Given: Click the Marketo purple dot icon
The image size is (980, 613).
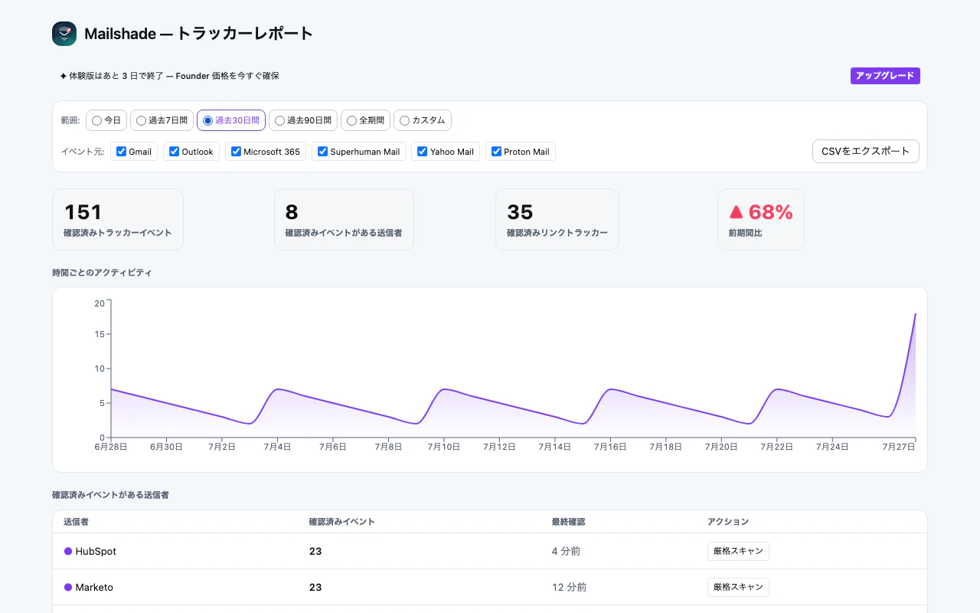Looking at the screenshot, I should pos(68,587).
